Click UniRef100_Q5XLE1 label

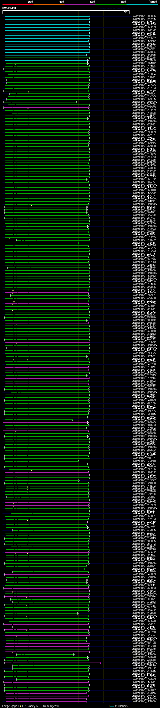(x=143, y=44)
